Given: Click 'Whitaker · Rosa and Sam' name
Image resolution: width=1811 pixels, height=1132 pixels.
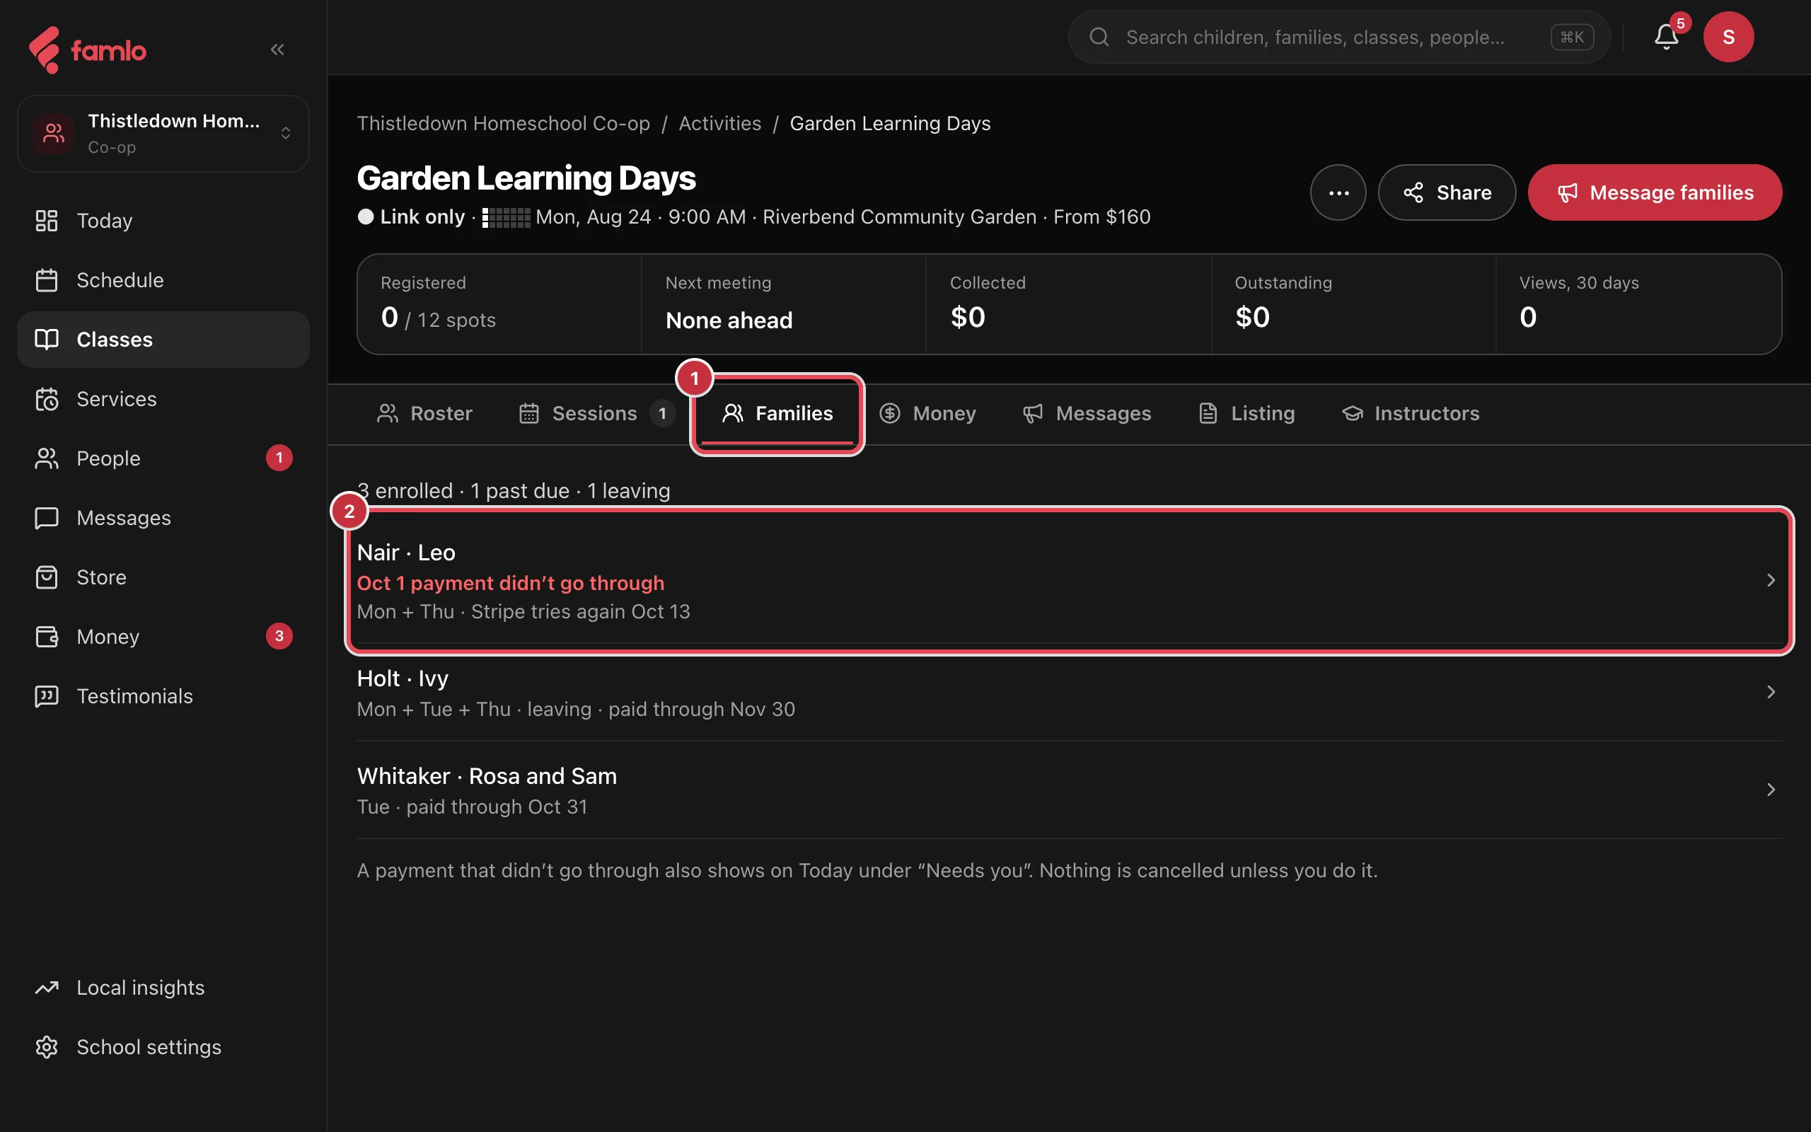Looking at the screenshot, I should click(x=487, y=775).
